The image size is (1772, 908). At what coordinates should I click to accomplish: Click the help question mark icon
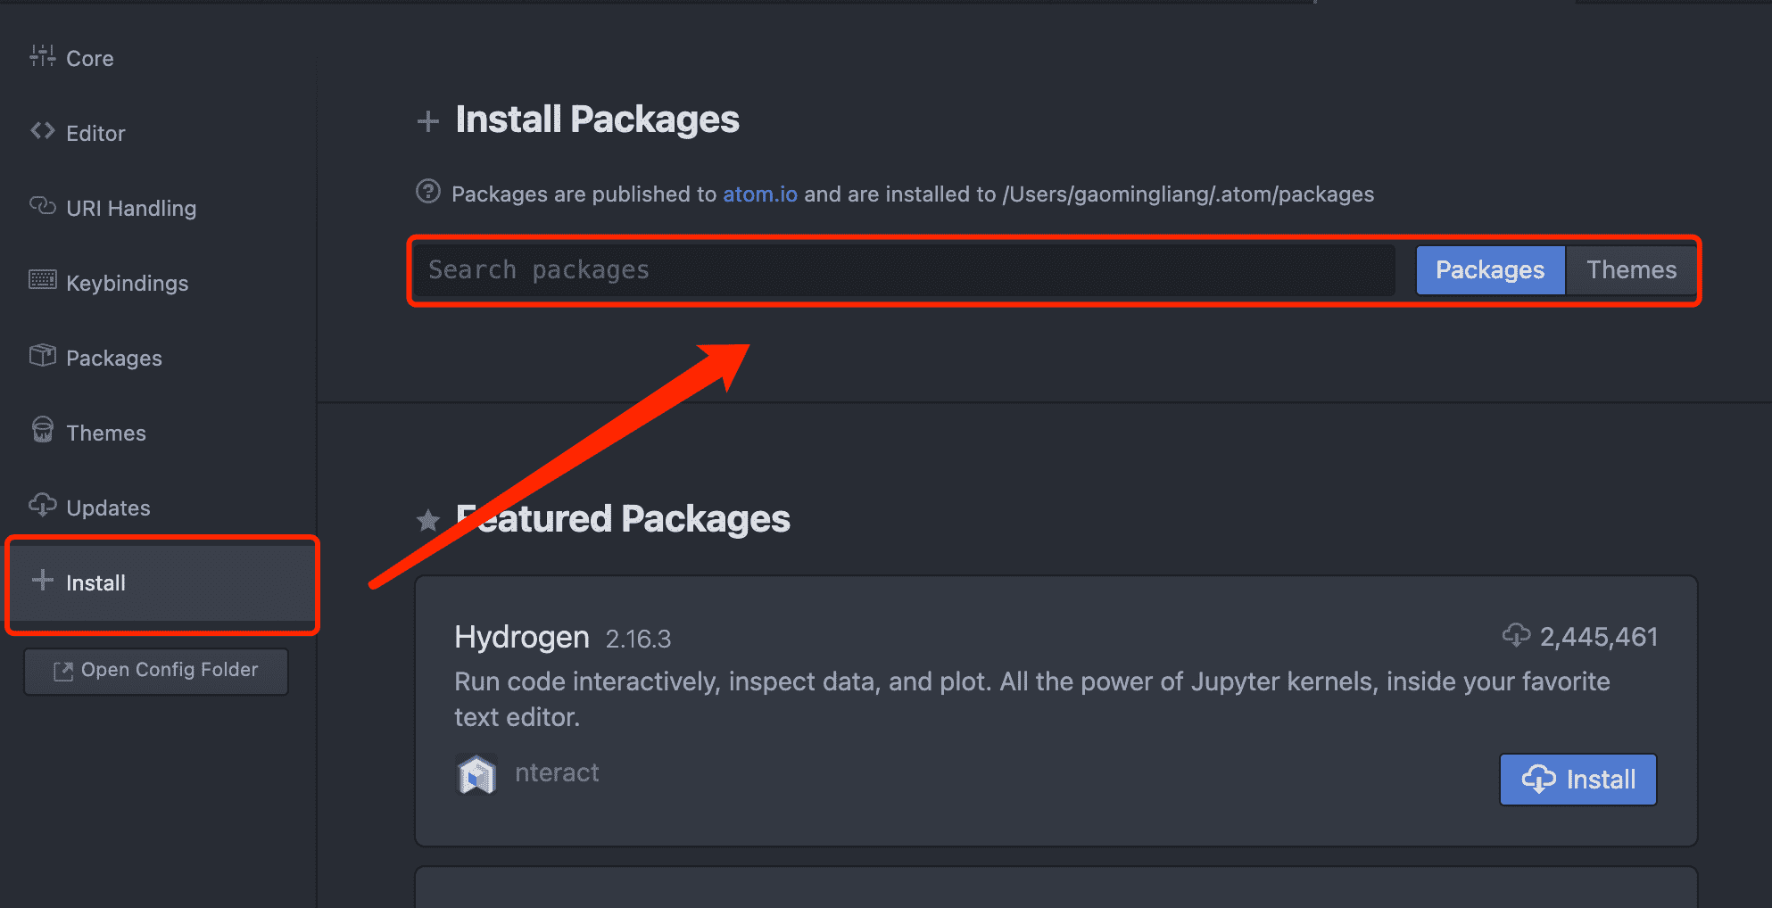click(x=428, y=192)
